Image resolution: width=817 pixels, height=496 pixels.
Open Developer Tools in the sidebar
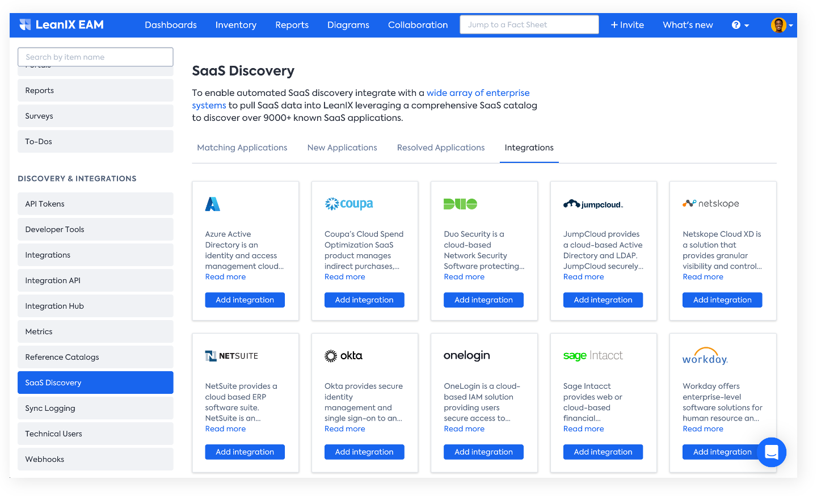click(95, 229)
